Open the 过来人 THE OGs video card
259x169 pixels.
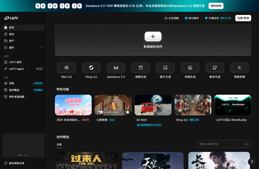tap(87, 160)
